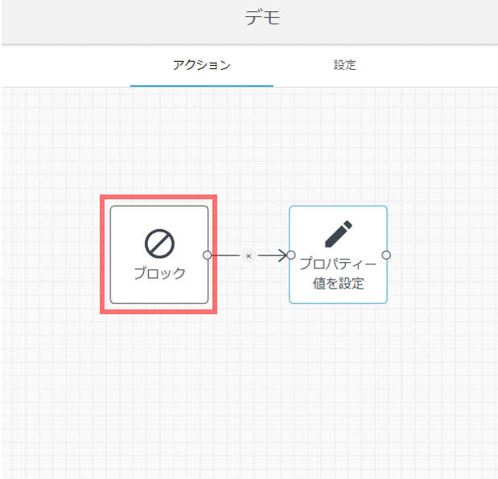Remove the connection using the × button
Viewport: 498px width, 479px height.
(249, 256)
